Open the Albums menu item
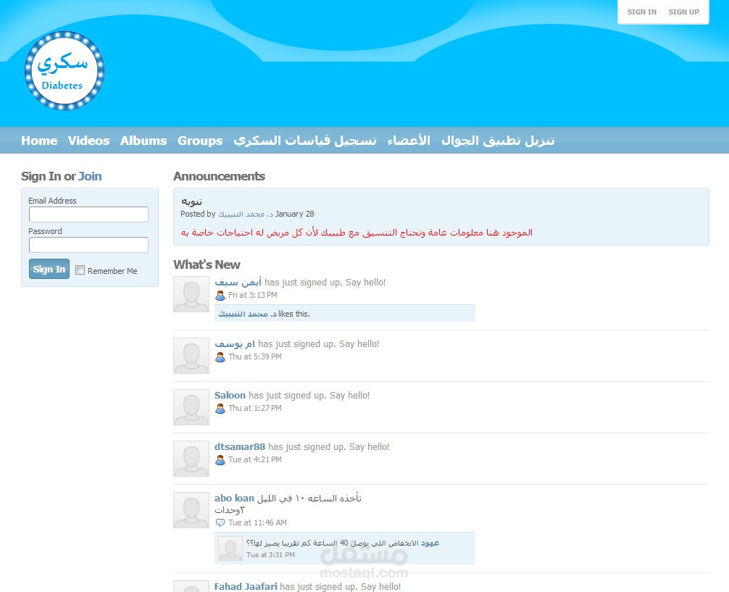Image resolution: width=729 pixels, height=592 pixels. coord(143,141)
